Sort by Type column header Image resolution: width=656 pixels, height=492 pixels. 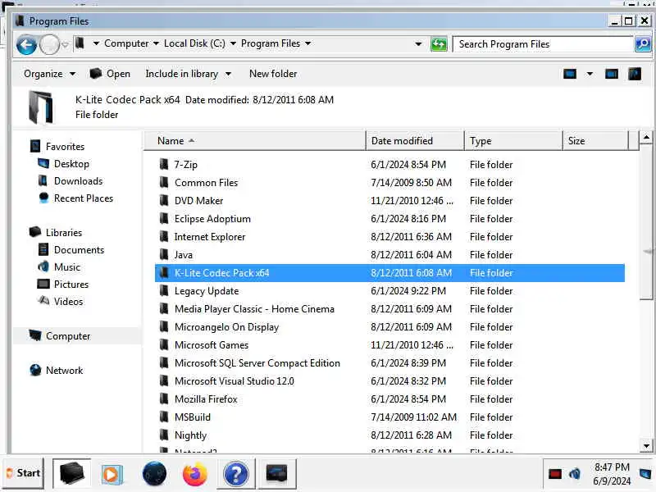513,141
